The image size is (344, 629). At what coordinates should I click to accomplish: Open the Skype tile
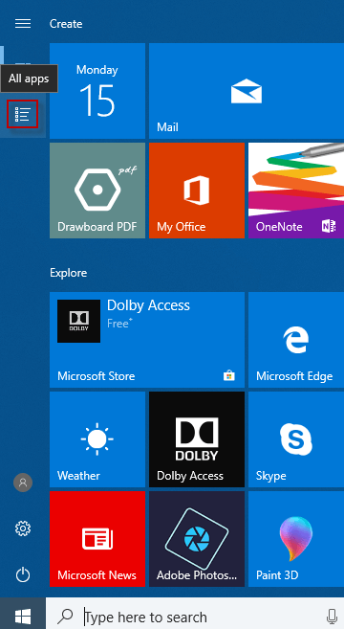(x=296, y=439)
